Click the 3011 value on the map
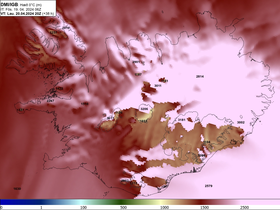Screen dimensions: 280x210 (x=158, y=86)
